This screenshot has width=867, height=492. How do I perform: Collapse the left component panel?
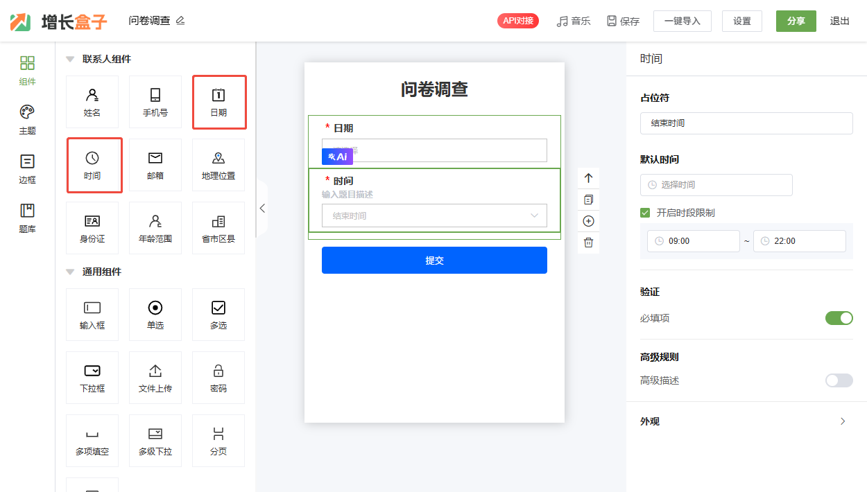coord(262,208)
